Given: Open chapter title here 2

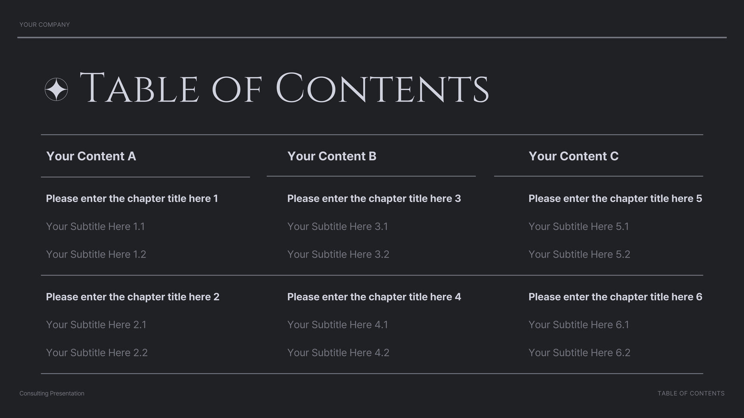Looking at the screenshot, I should point(132,297).
